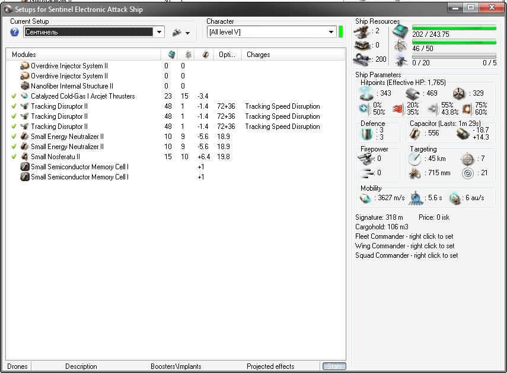The height and width of the screenshot is (373, 507).
Task: Sort by the Opti... column header
Action: (228, 55)
